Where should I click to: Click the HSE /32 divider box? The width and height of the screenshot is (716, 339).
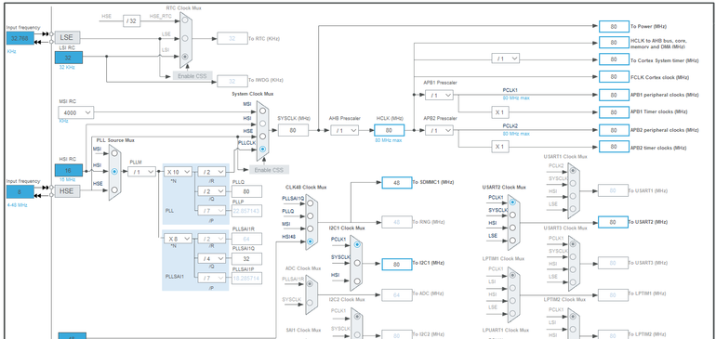click(x=131, y=20)
